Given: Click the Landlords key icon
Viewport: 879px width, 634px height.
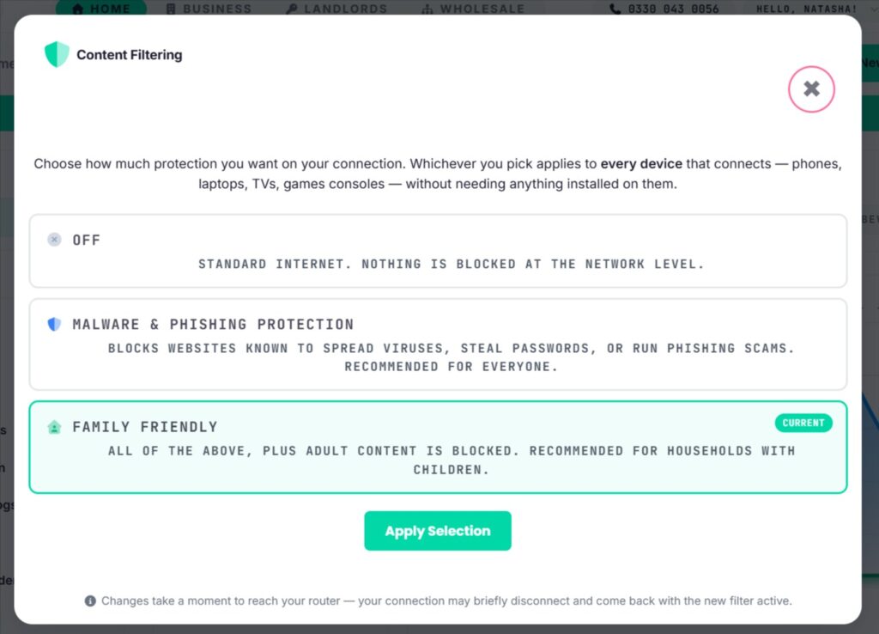Looking at the screenshot, I should (292, 9).
